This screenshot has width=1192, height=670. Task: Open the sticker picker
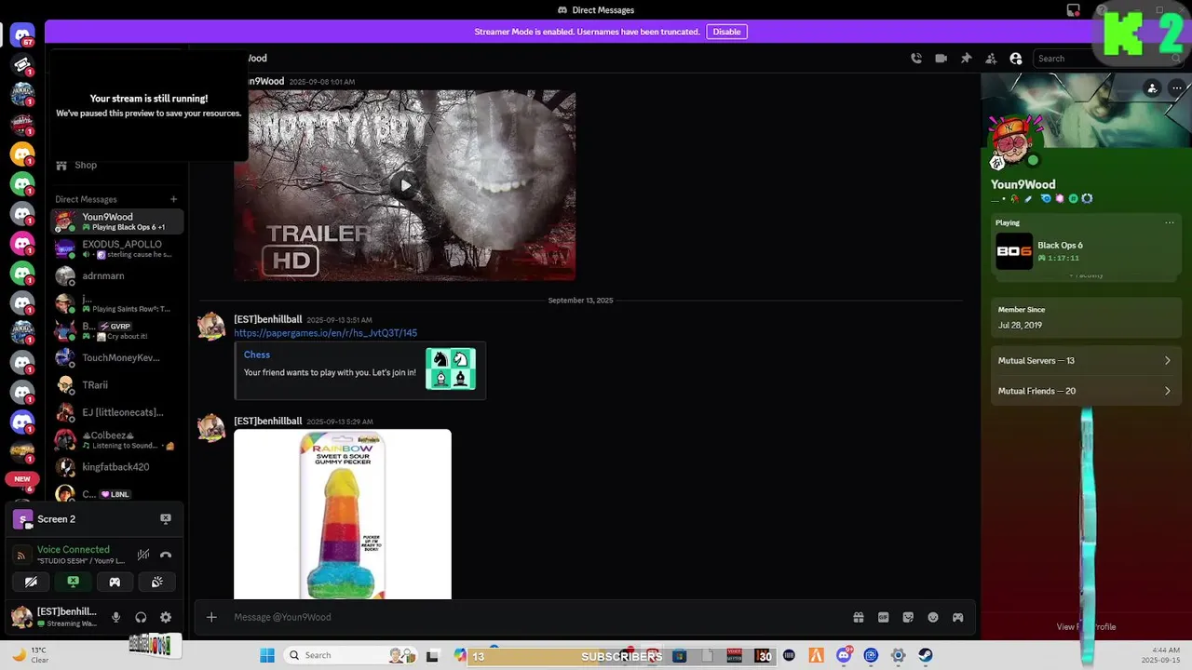[x=908, y=617]
